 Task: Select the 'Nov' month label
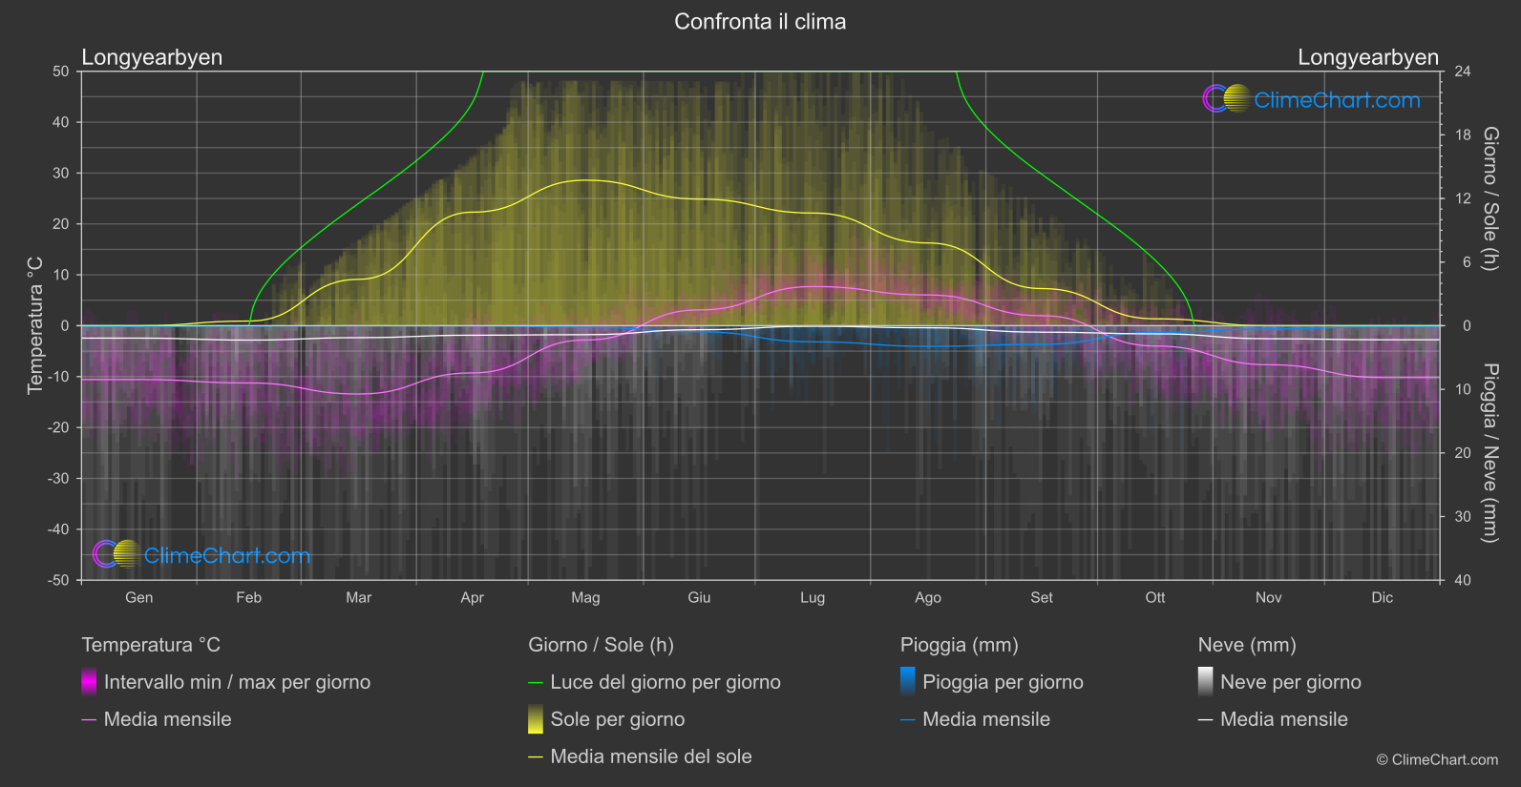point(1269,597)
